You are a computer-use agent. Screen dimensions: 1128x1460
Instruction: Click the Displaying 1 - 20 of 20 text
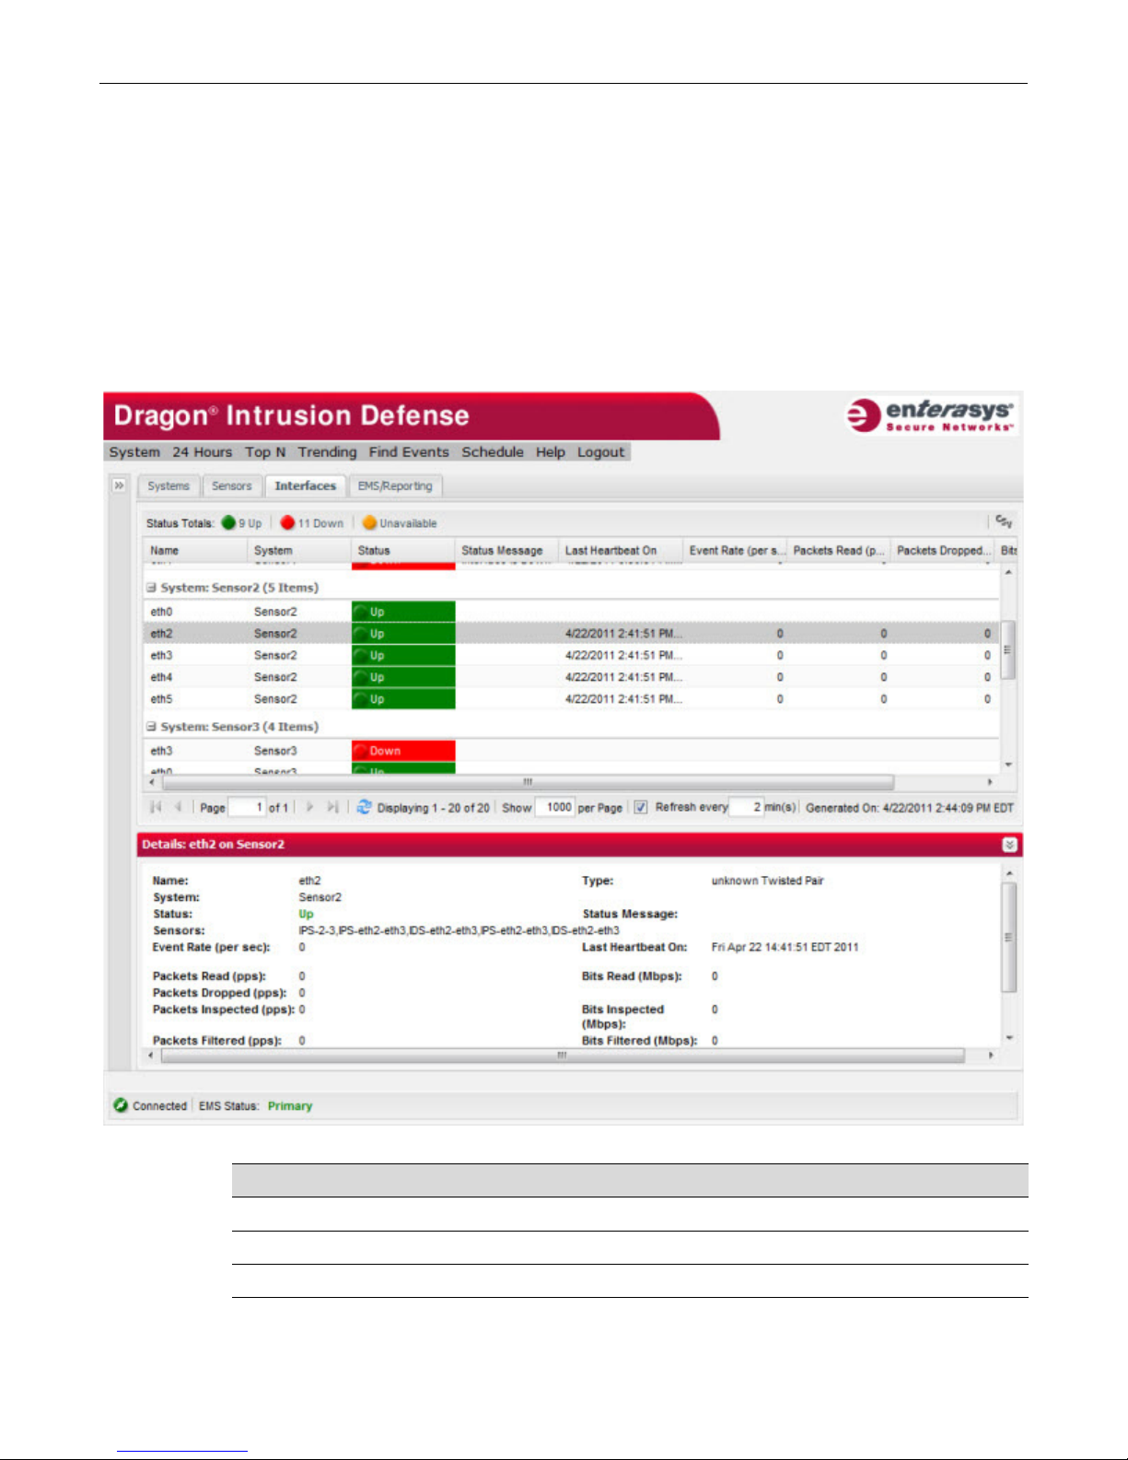click(434, 808)
